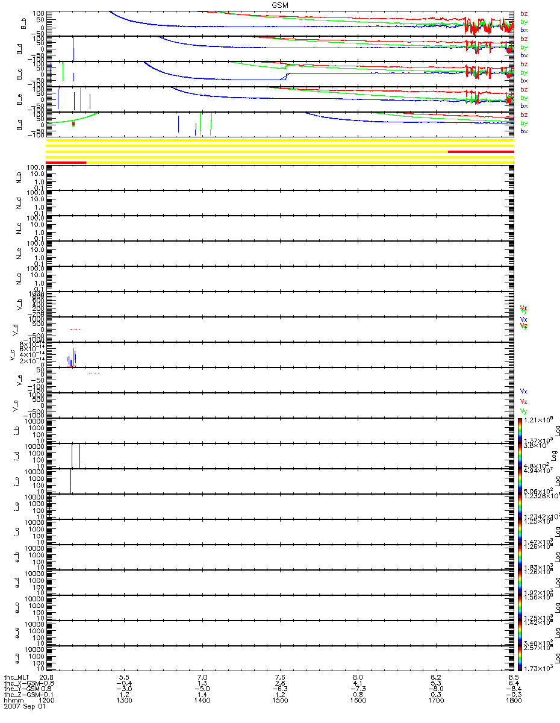Click the 1200 time axis label
Screen dimensions: 560x723
click(x=47, y=701)
